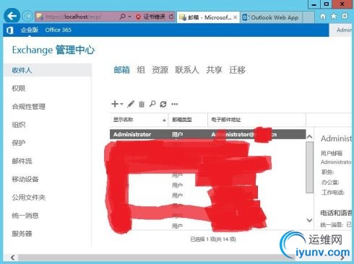Switch to the 联系人 tab

point(187,70)
